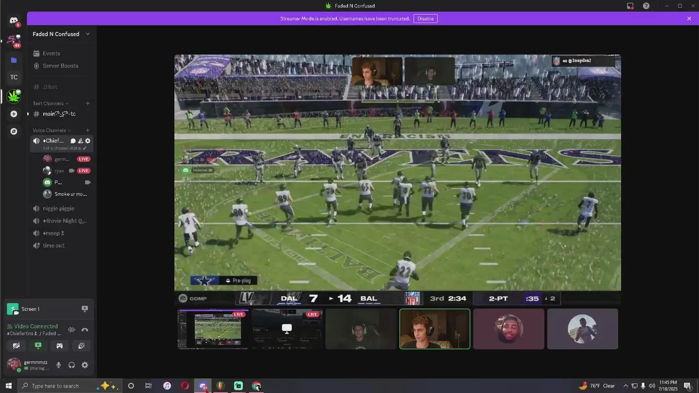
Task: Collapse the Voice Channels category
Action: pyautogui.click(x=51, y=130)
